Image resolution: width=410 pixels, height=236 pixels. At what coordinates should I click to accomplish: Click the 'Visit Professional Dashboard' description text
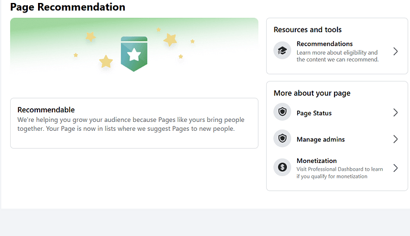pyautogui.click(x=339, y=172)
